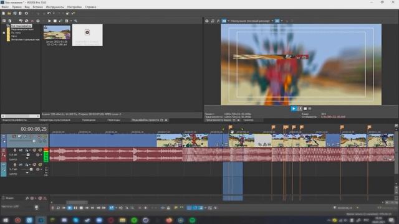
Task: Toggle loop playback in transport bar
Action: (x=58, y=208)
